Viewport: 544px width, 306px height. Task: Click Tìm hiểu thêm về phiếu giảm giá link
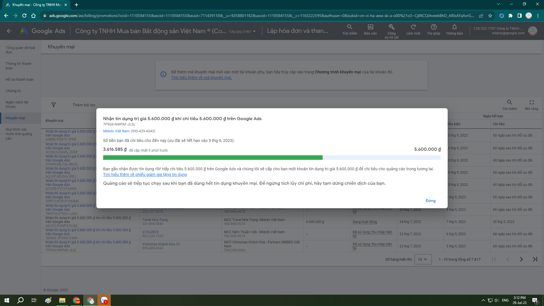click(x=145, y=175)
